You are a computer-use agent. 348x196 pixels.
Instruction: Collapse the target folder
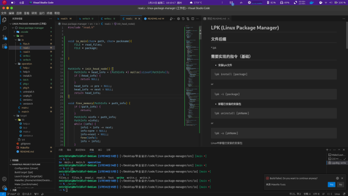(x=14, y=116)
